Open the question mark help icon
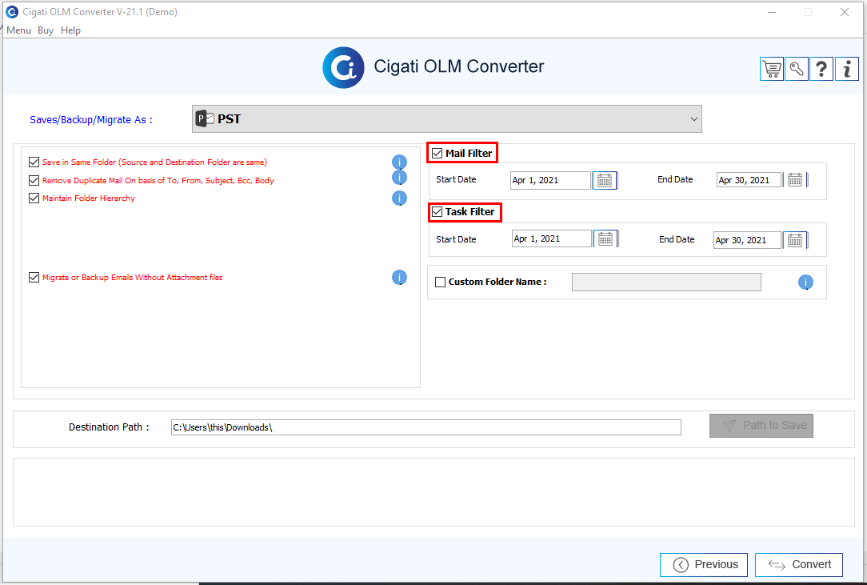The height and width of the screenshot is (585, 867). click(821, 69)
